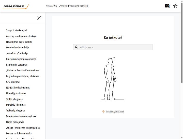Follow the Grįžti į myAMAZONE link
This screenshot has width=183, height=139.
[115, 112]
